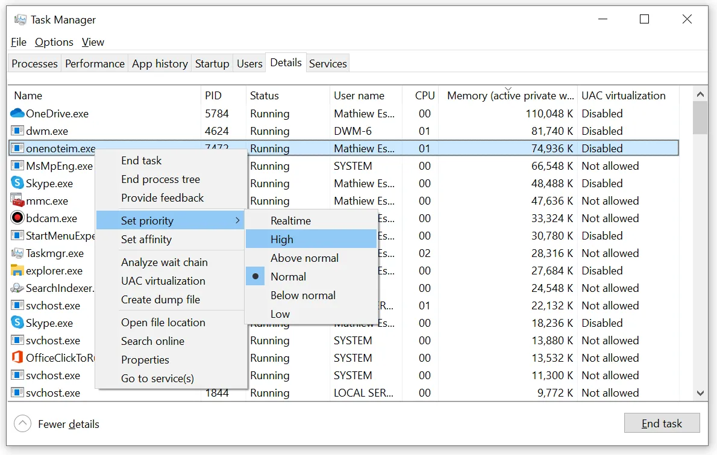Switch to the Startup tab

(212, 64)
